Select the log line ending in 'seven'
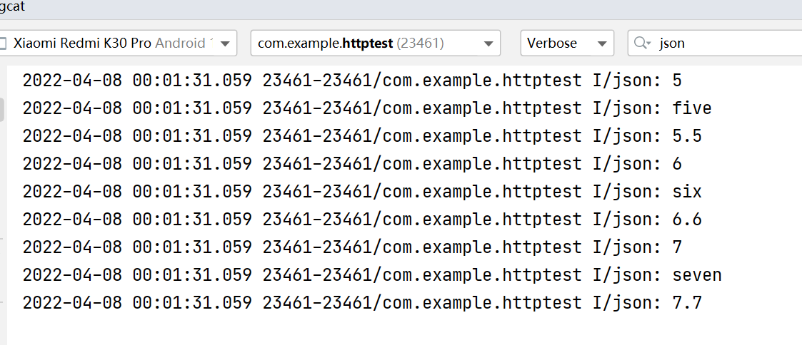This screenshot has height=345, width=802. point(372,275)
